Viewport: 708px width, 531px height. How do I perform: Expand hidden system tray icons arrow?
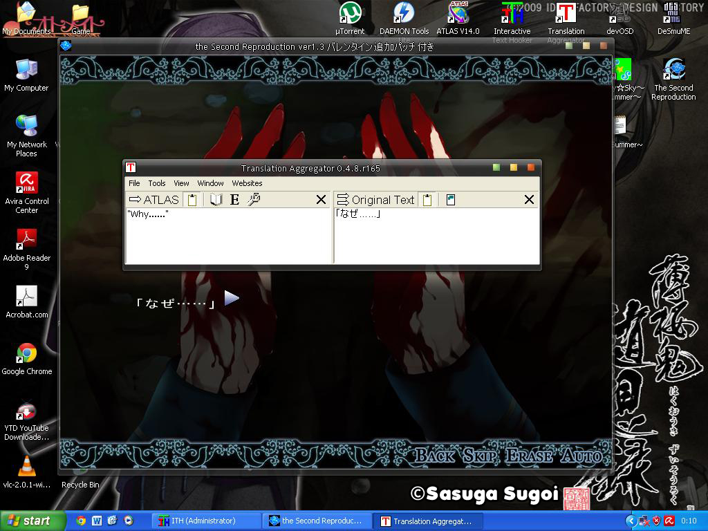(631, 521)
